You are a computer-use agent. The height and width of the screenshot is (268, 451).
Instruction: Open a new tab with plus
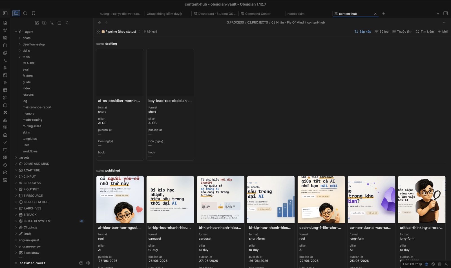coord(384,13)
